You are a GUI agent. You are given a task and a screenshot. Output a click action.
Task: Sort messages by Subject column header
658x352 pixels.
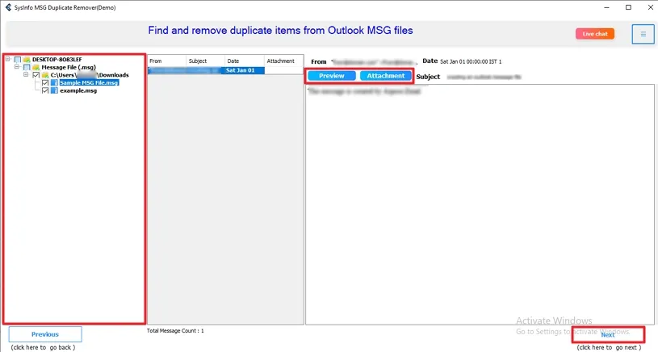coord(205,61)
